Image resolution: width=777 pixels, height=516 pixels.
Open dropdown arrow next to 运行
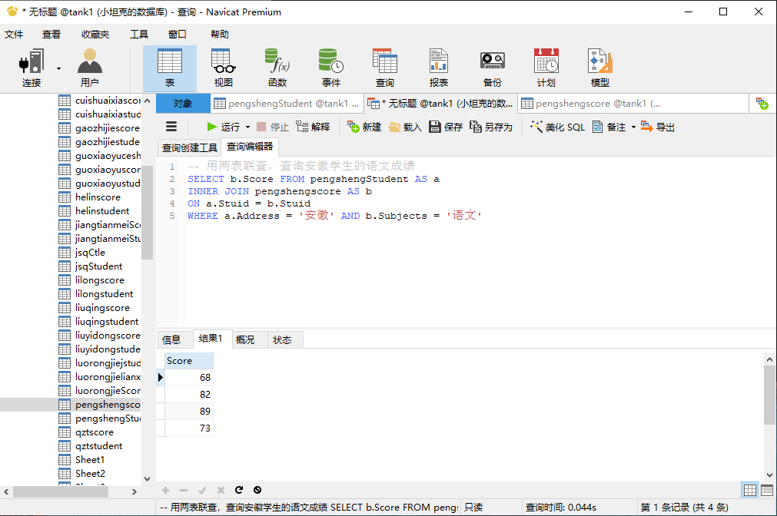(x=247, y=127)
